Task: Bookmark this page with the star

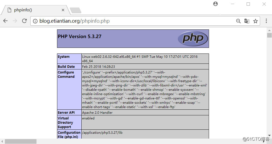Action: coord(255,21)
